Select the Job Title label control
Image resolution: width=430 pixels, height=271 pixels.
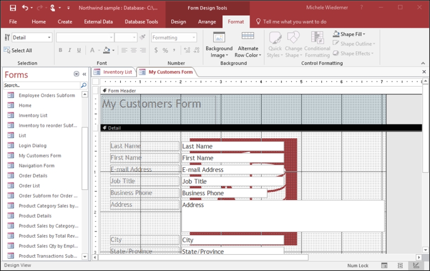[x=144, y=181]
